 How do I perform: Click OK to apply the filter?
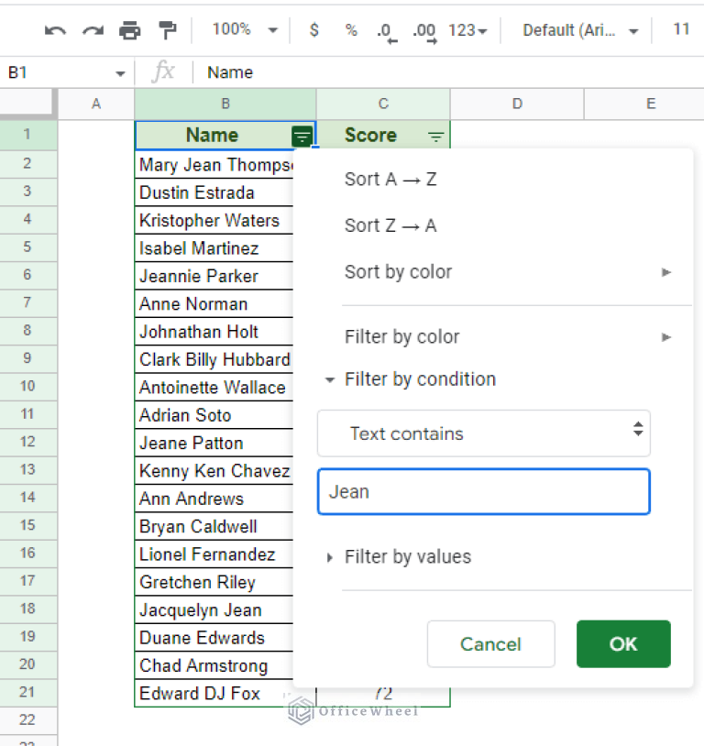click(623, 643)
